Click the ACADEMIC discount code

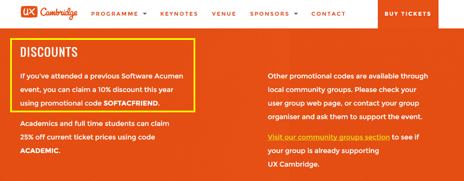coord(39,150)
